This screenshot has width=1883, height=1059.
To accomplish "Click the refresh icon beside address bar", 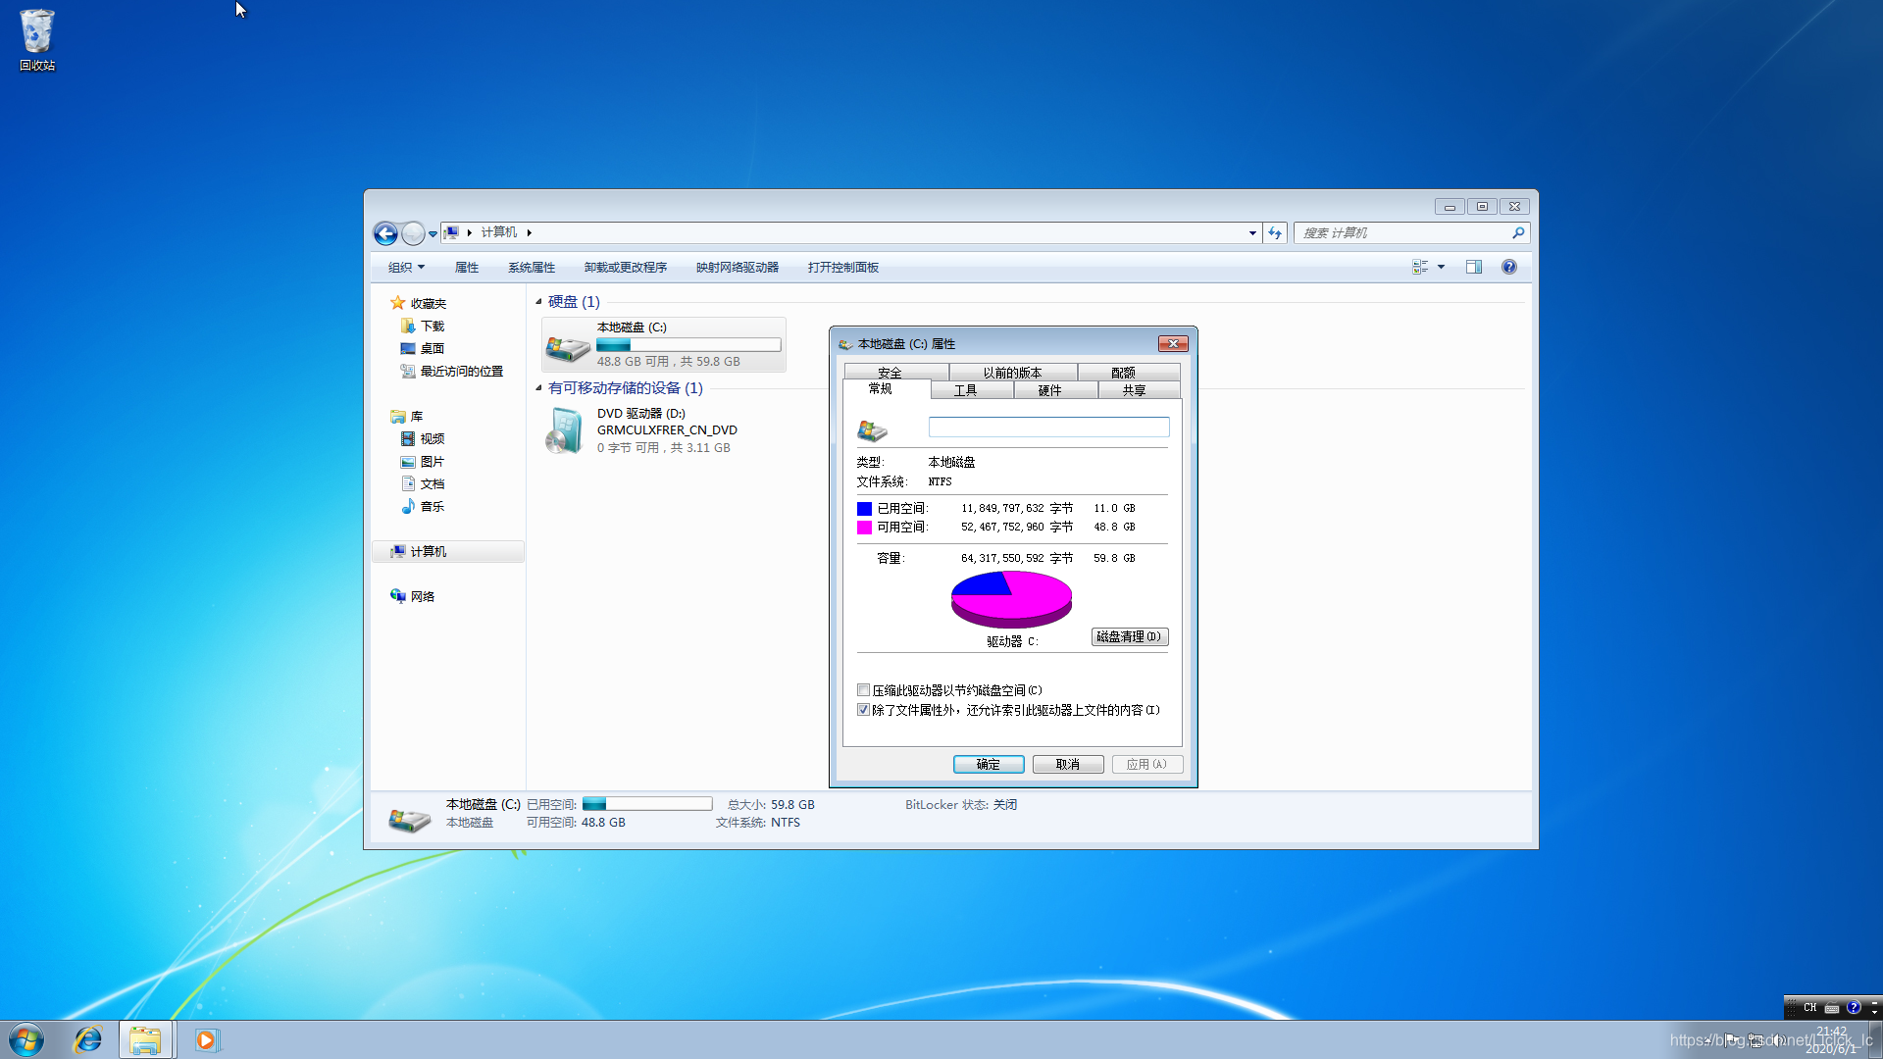I will [1275, 233].
